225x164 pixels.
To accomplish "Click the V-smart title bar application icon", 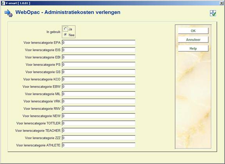I will (x=3, y=3).
